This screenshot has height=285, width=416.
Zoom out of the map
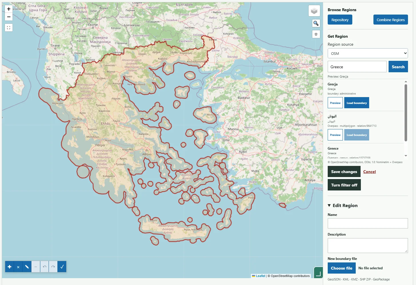click(x=9, y=17)
